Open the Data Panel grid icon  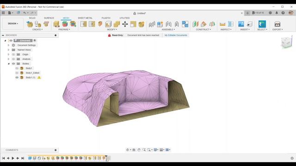(x=3, y=13)
